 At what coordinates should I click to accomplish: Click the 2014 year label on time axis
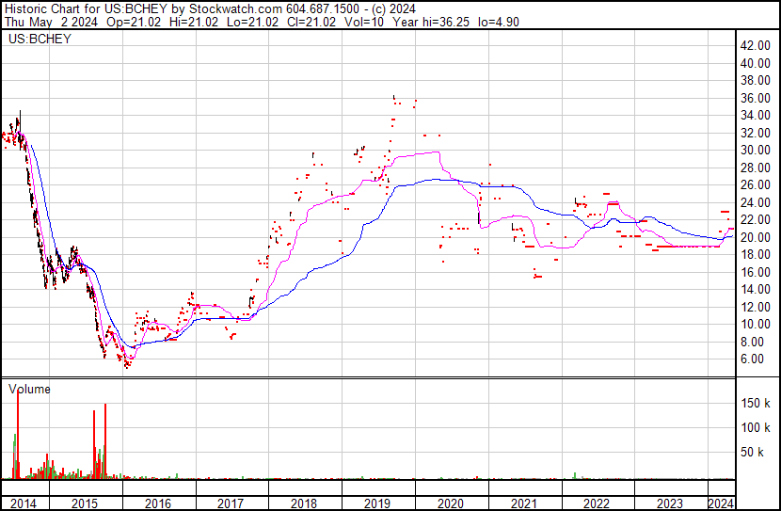click(23, 503)
